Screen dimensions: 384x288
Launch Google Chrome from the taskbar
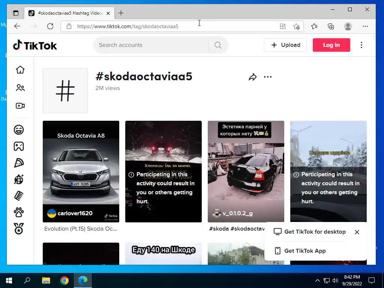(64, 280)
